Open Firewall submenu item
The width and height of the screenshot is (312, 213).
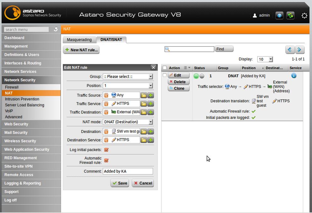[31, 87]
